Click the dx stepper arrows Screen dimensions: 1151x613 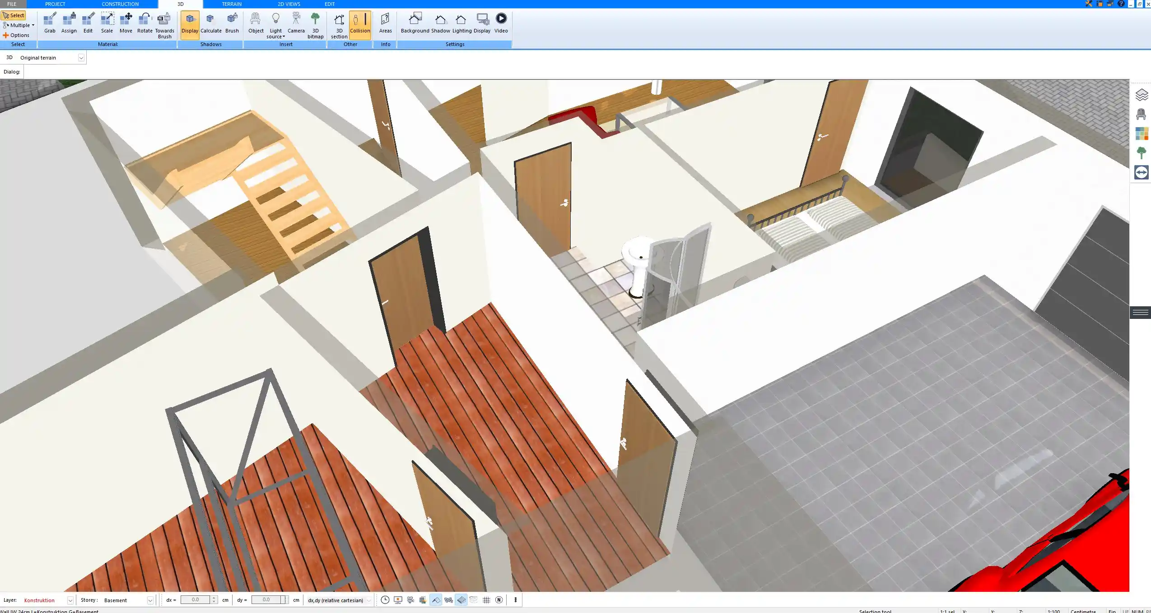(x=214, y=600)
